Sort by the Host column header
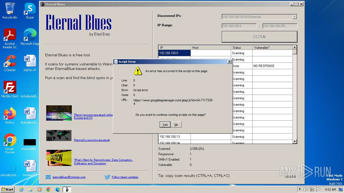Image resolution: width=344 pixels, height=193 pixels. pos(211,47)
